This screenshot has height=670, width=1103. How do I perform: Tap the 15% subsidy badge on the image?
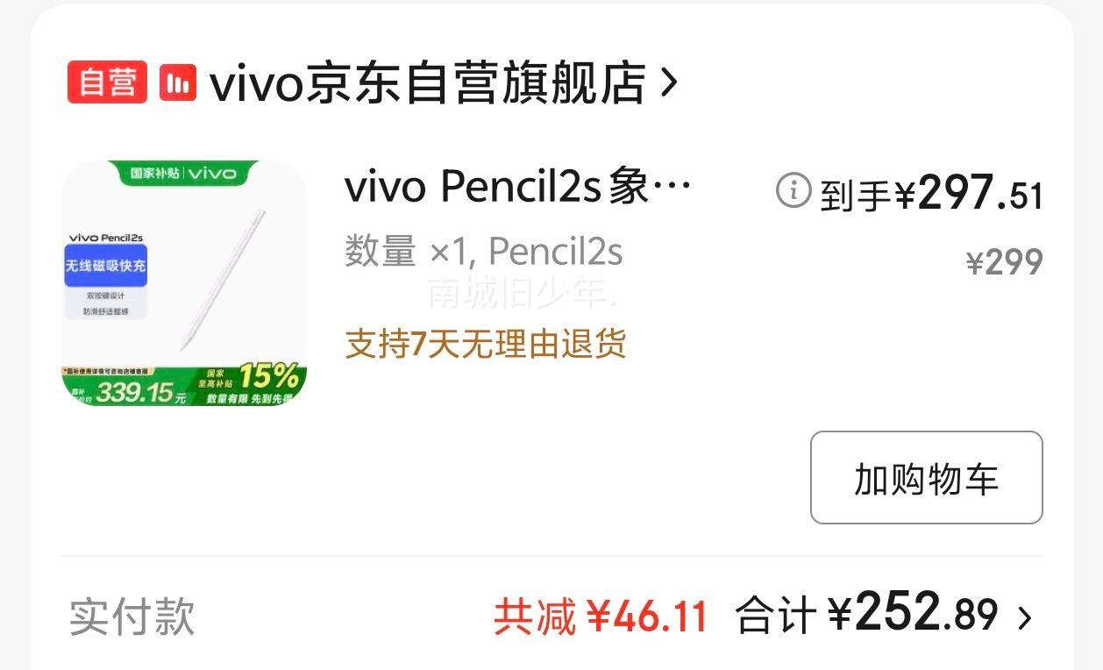tap(268, 377)
